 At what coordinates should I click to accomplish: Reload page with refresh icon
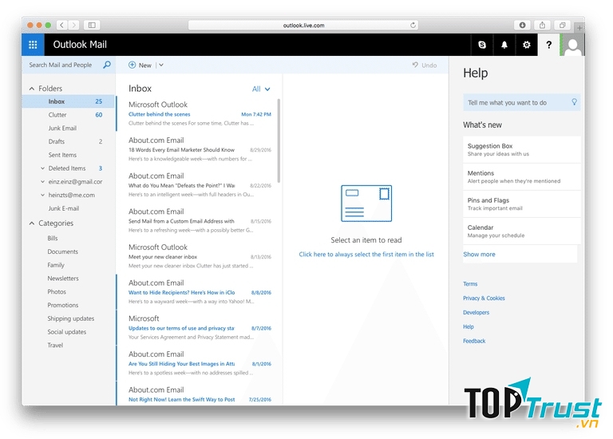413,25
